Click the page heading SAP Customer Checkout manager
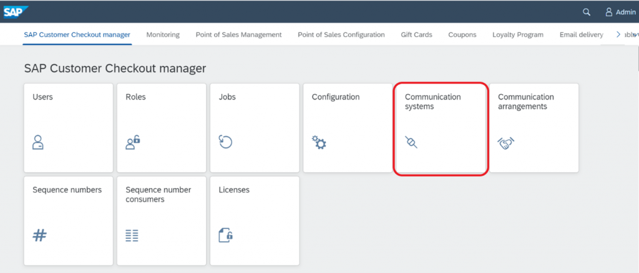The image size is (639, 273). [115, 69]
